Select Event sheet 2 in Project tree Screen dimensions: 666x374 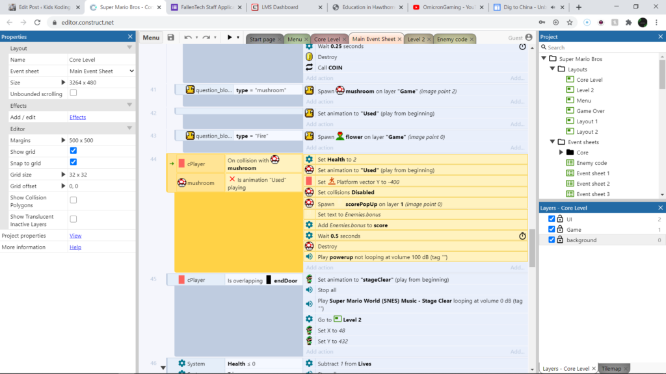pyautogui.click(x=593, y=184)
